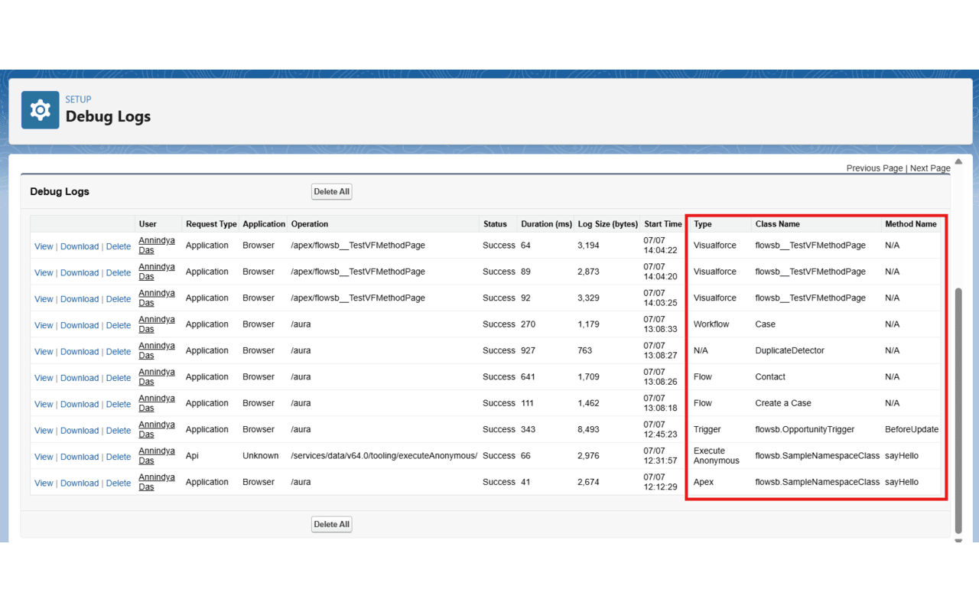Download the OpportunityTrigger log
Screen dimensions: 979x612
coord(80,431)
